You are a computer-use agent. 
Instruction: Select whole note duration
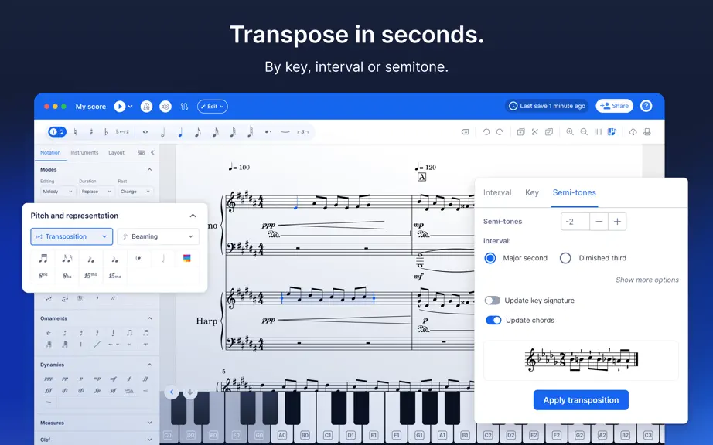click(x=145, y=131)
